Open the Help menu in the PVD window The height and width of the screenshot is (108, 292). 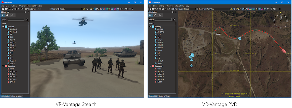[x=187, y=6]
